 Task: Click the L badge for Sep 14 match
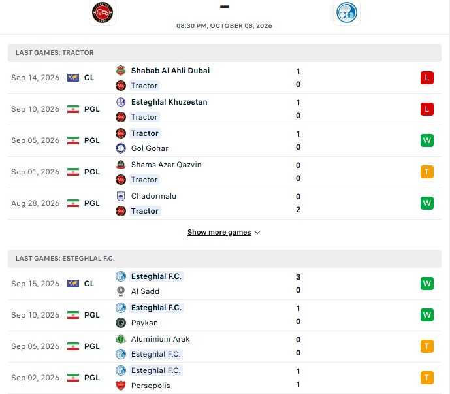[x=426, y=78]
